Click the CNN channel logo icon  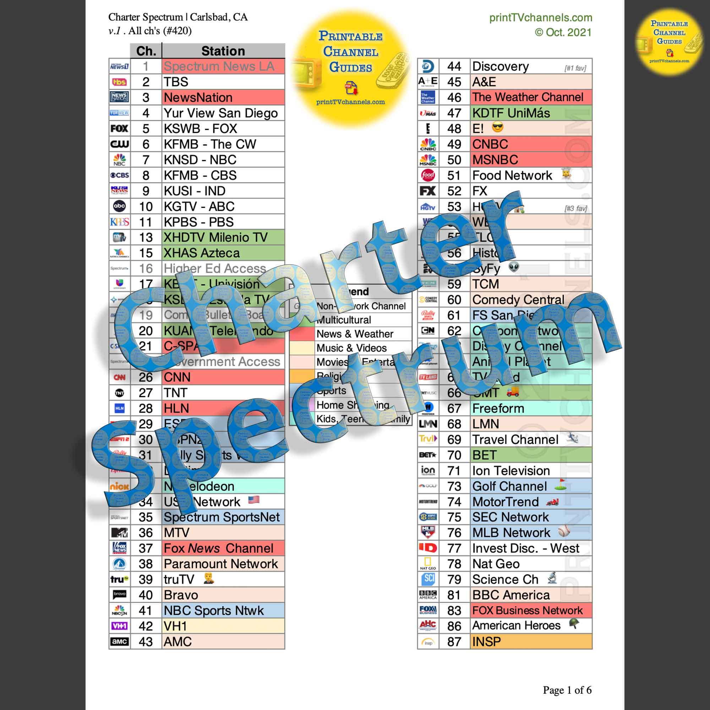(x=115, y=376)
